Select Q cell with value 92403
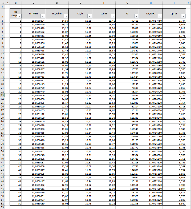The height and width of the screenshot is (209, 191). [x=127, y=21]
